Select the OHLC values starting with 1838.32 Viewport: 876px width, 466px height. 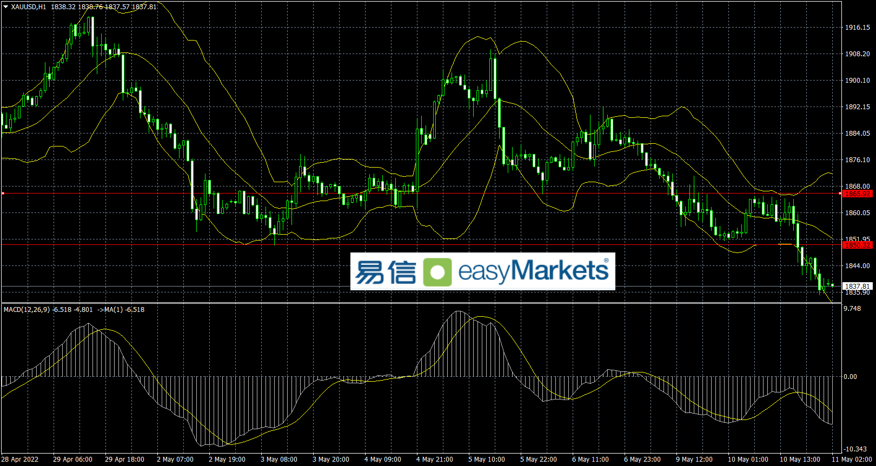click(x=104, y=7)
